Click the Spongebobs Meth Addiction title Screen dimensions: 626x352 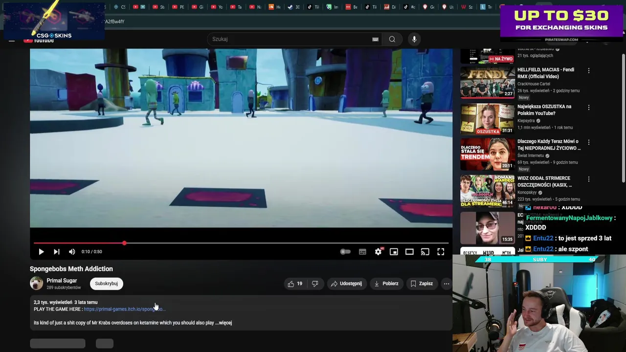coord(71,269)
